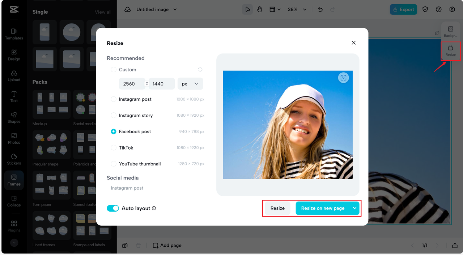This screenshot has width=463, height=255.
Task: Go to the next page arrow
Action: point(437,246)
